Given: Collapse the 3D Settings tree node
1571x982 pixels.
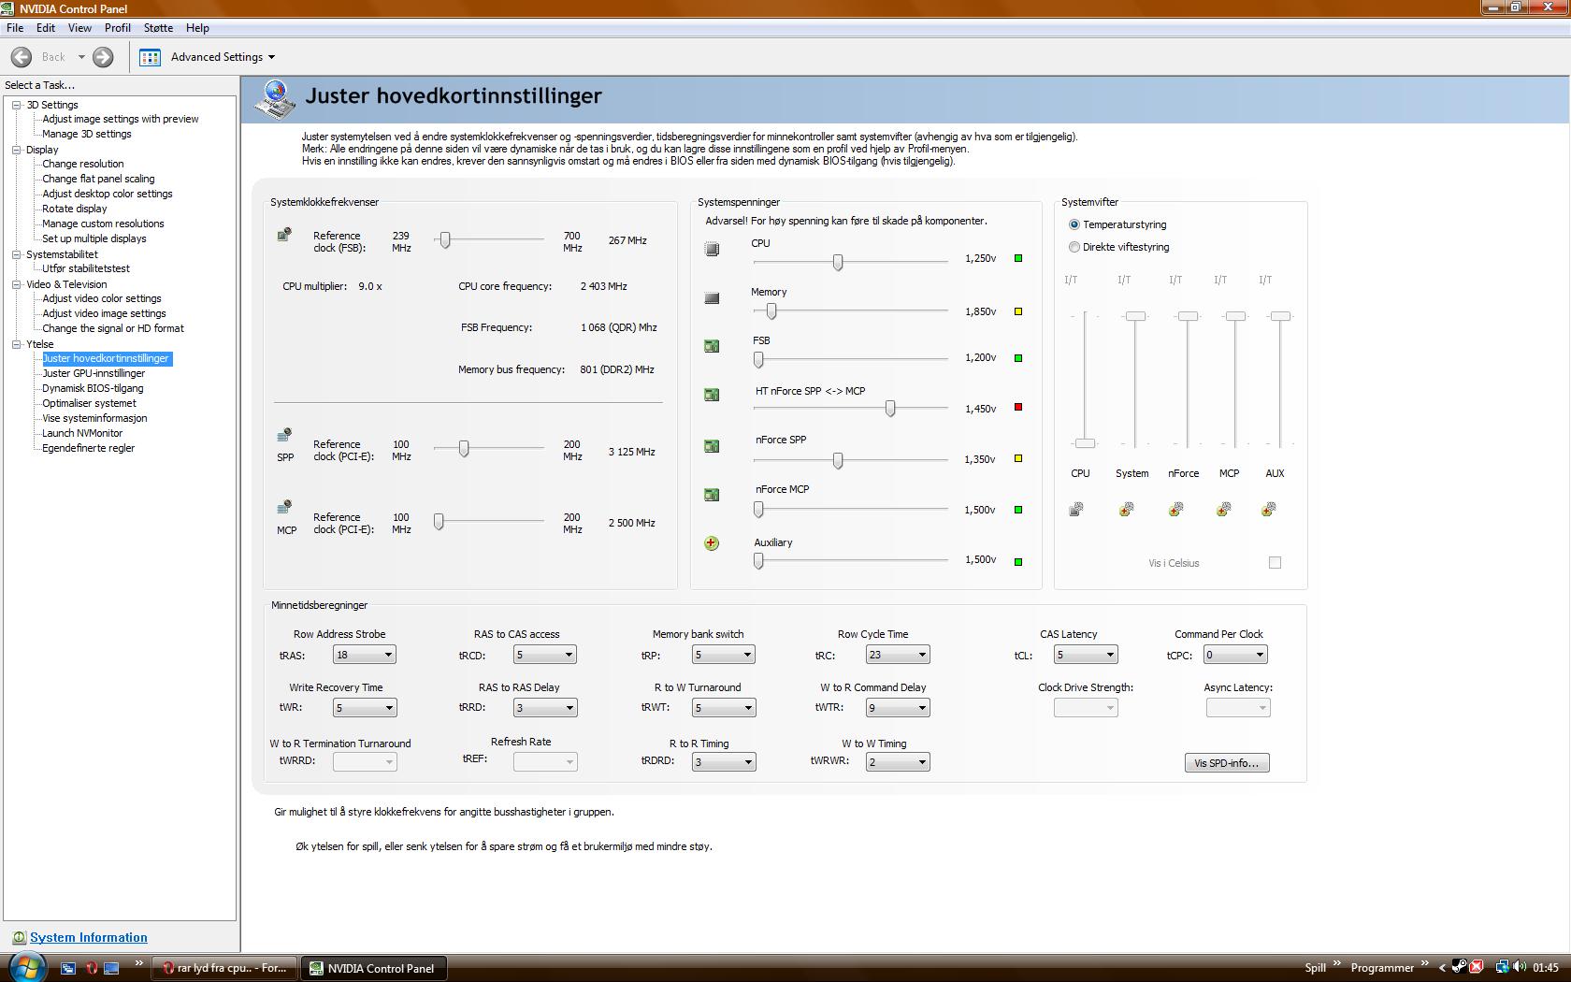Looking at the screenshot, I should [x=16, y=105].
